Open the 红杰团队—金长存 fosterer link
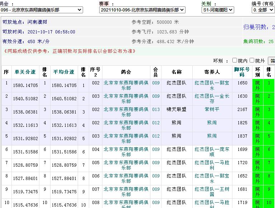 tap(212, 99)
